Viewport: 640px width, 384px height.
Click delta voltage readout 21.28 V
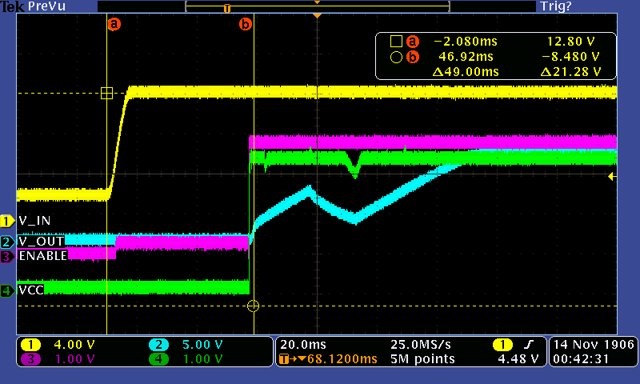point(570,72)
